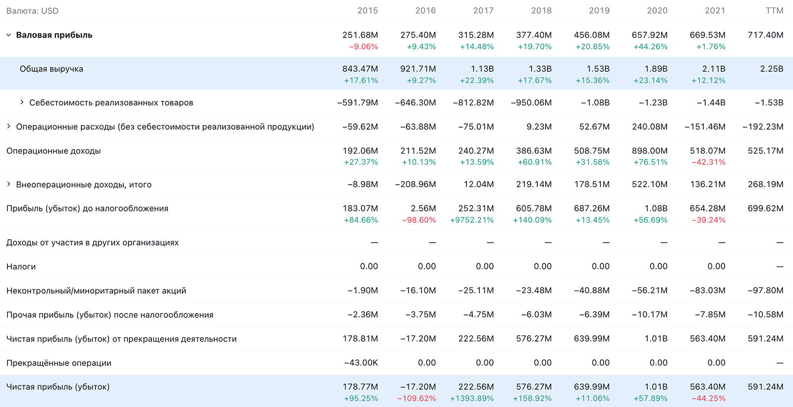Click minority interest value −97.80M
The image size is (793, 407).
766,291
